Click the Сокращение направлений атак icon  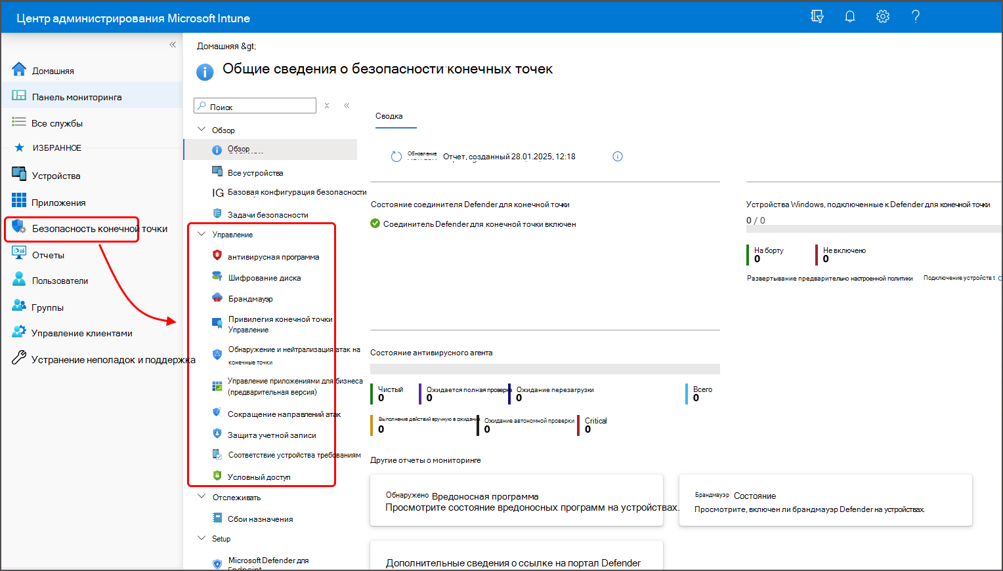(217, 412)
